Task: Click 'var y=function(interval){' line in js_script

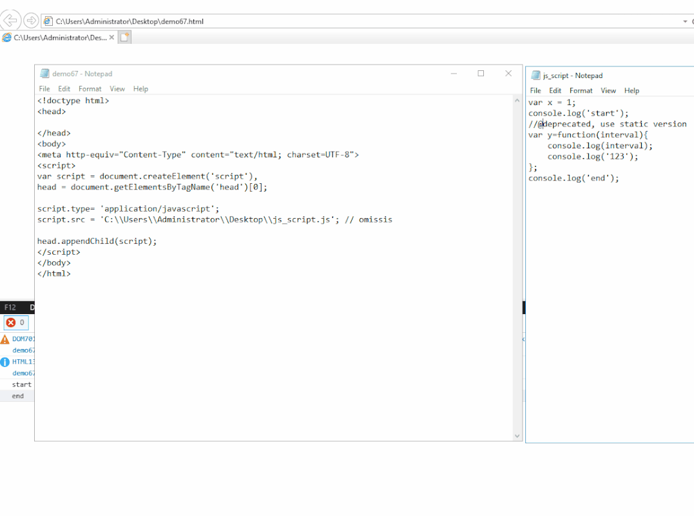Action: 588,135
